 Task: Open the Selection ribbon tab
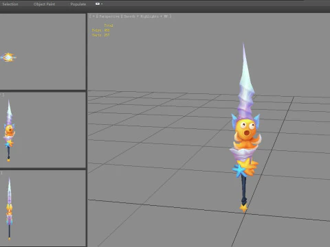(x=10, y=4)
